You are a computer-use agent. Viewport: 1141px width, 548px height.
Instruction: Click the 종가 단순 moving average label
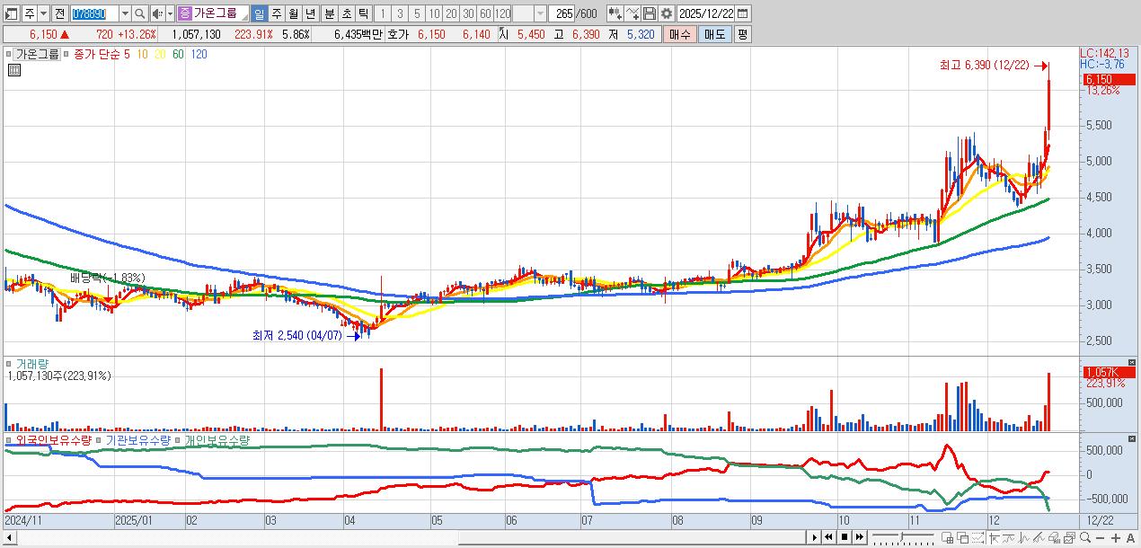97,54
